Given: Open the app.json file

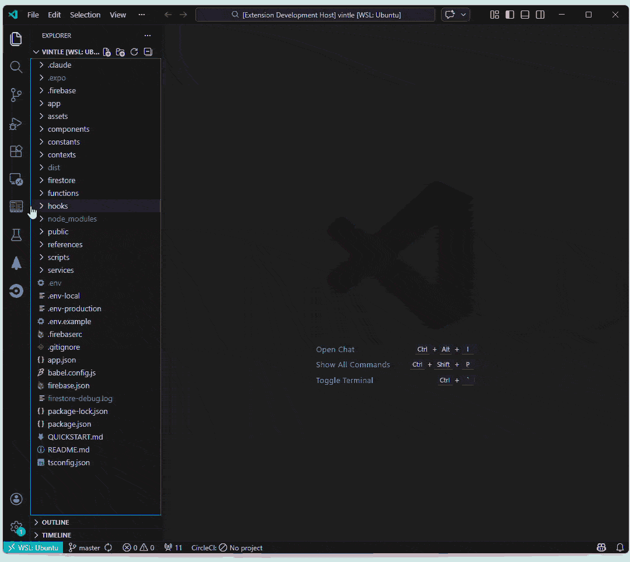Looking at the screenshot, I should pyautogui.click(x=96, y=360).
